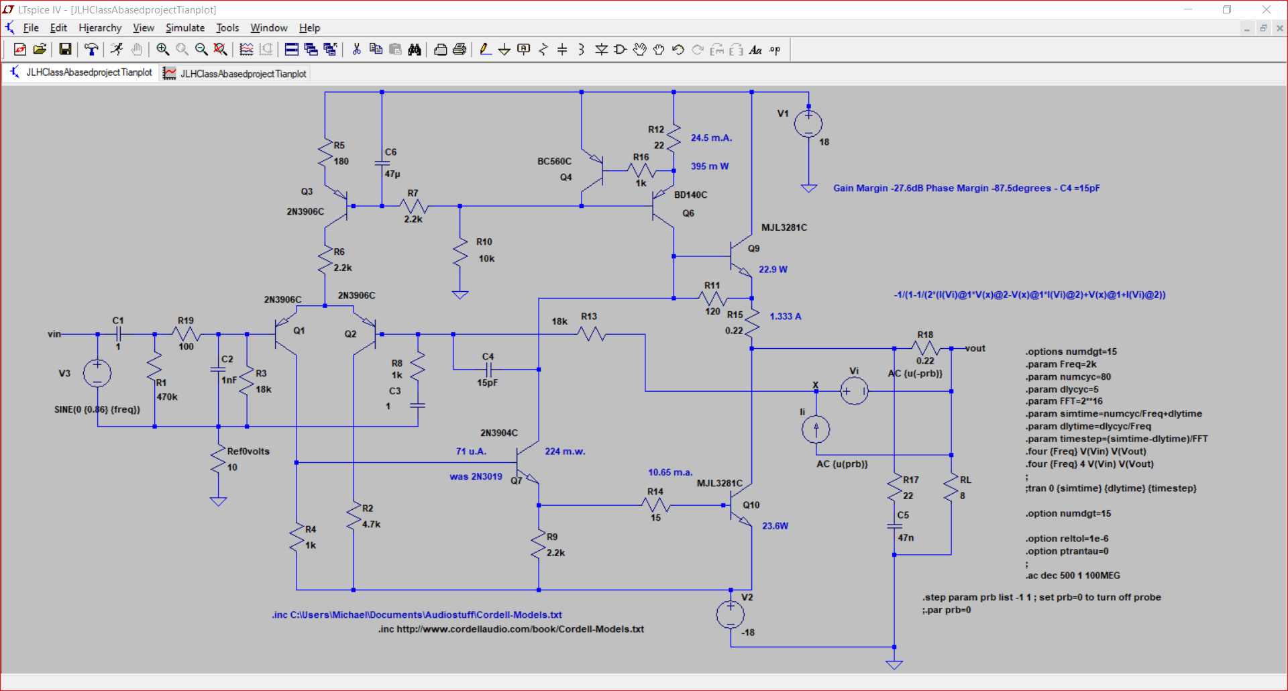Click the Autorange waveform icon
The image size is (1288, 691).
(246, 50)
